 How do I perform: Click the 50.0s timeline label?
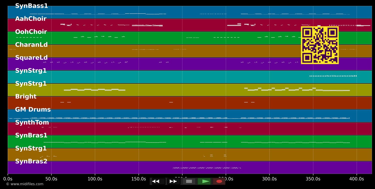pos(52,179)
